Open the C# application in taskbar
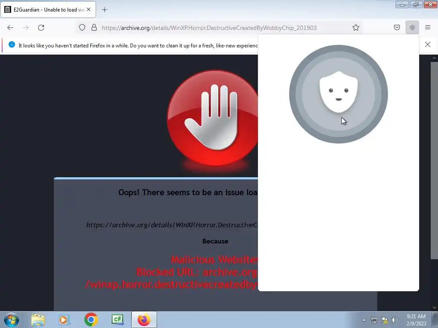 [117, 319]
